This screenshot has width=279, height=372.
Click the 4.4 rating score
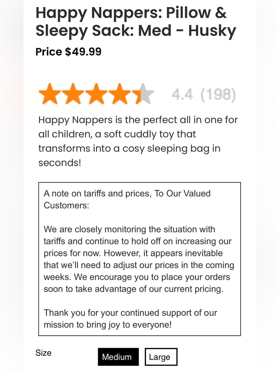(x=182, y=94)
